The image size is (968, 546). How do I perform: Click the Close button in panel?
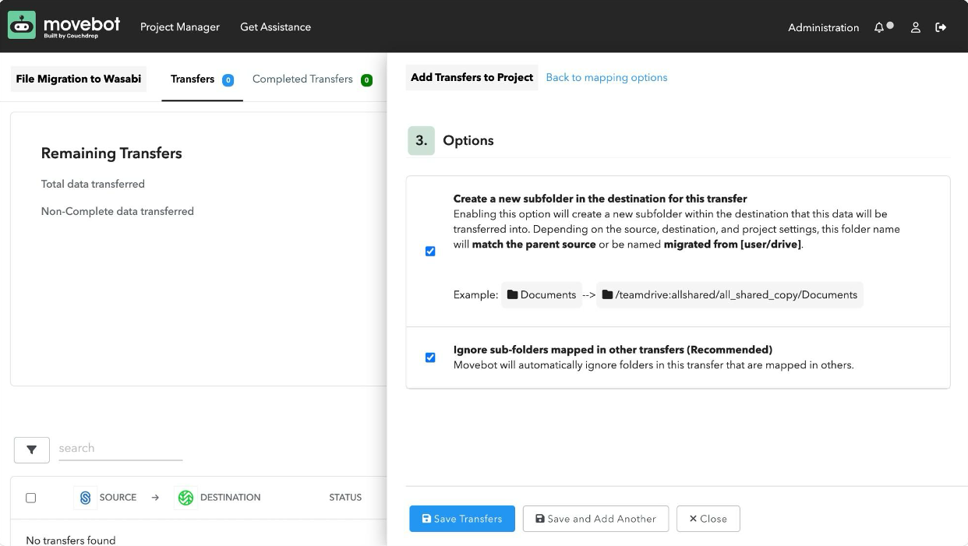point(708,519)
